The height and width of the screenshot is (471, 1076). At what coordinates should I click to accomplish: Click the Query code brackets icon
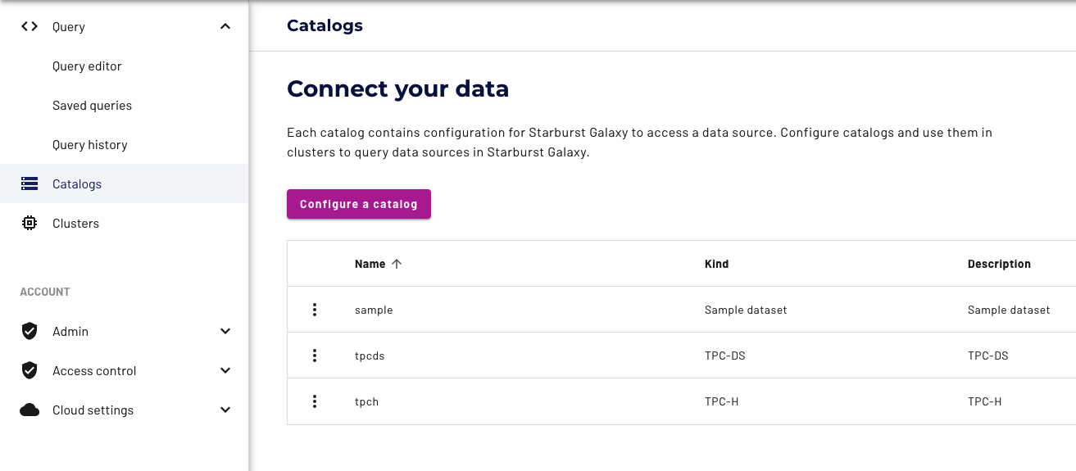coord(30,27)
